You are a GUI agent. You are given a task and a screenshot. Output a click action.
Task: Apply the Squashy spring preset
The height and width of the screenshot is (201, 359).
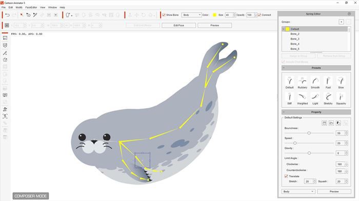(341, 99)
